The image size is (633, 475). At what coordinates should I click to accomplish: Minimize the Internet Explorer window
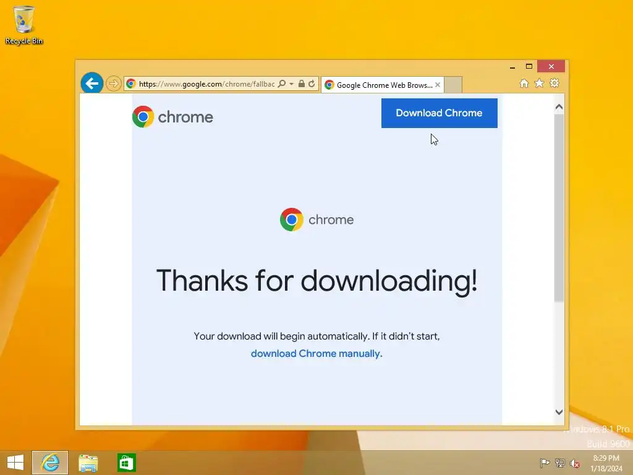512,67
